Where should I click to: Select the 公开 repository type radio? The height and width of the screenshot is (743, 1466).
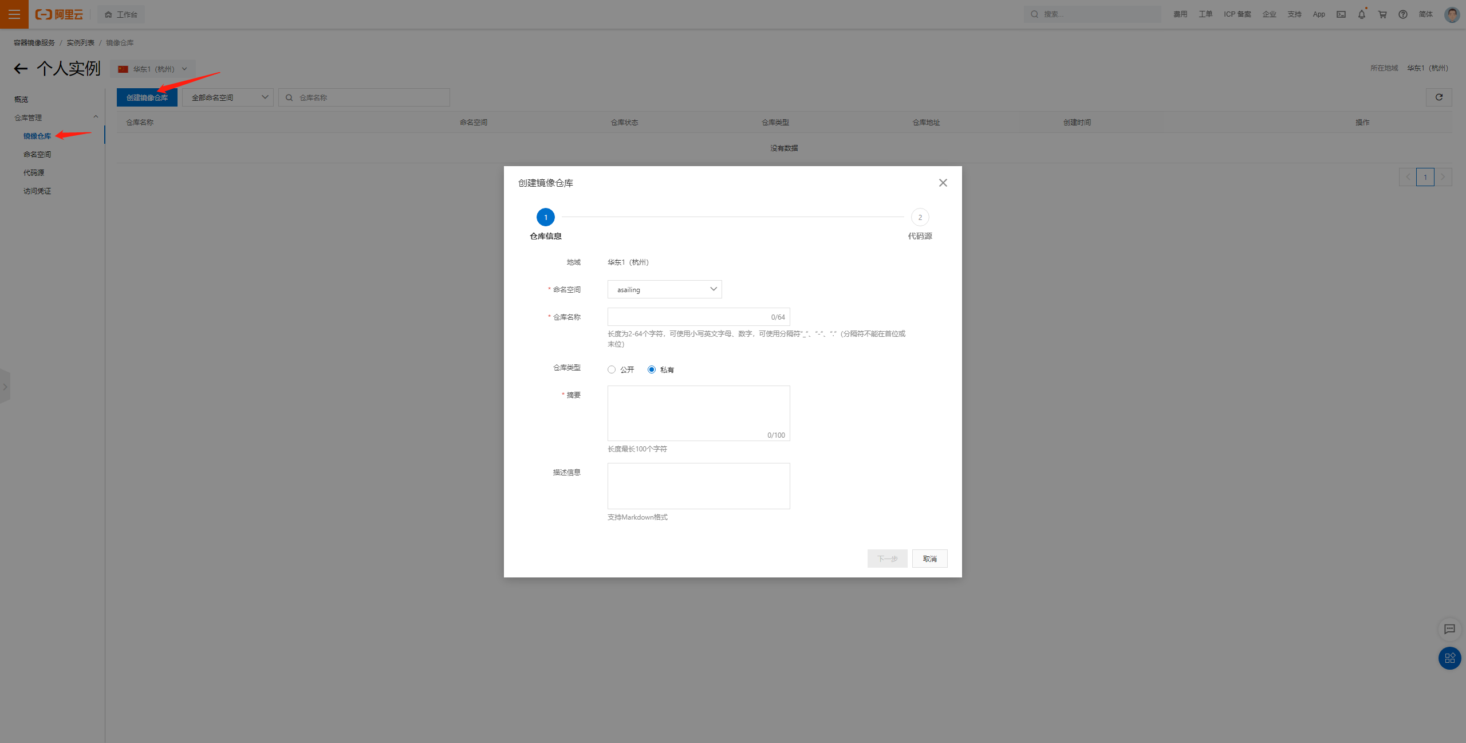click(x=612, y=369)
